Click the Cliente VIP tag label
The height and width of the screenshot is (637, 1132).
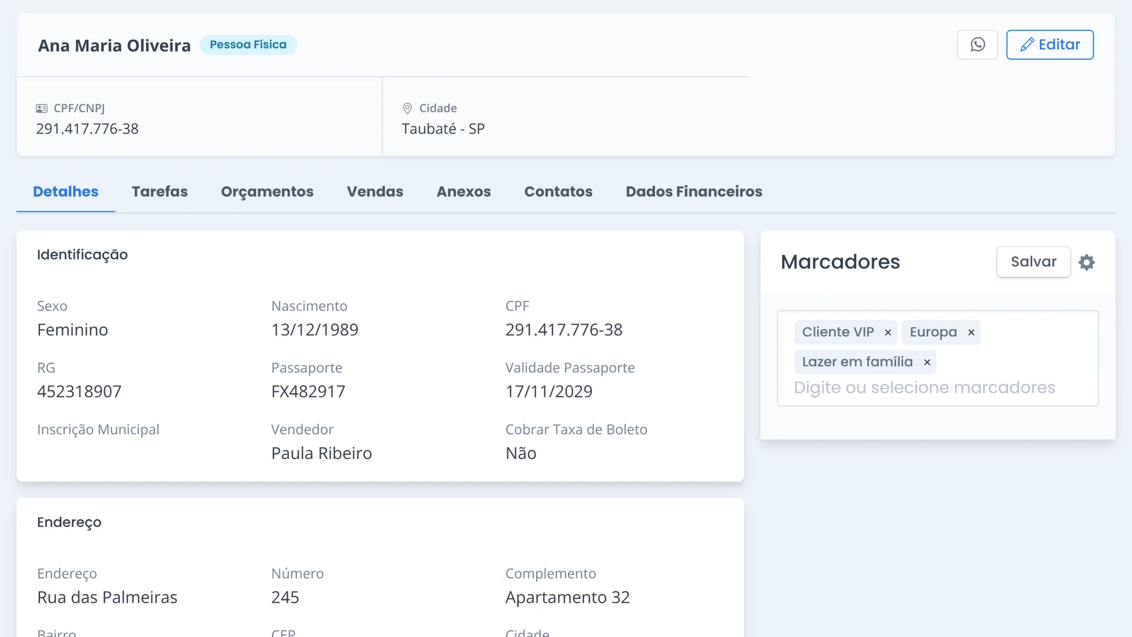click(x=838, y=333)
